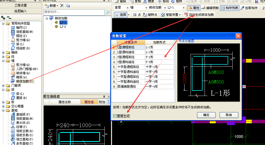Screen dimensions: 265x145
Task: Close the 参数设置 dialog
Action: (x=238, y=36)
